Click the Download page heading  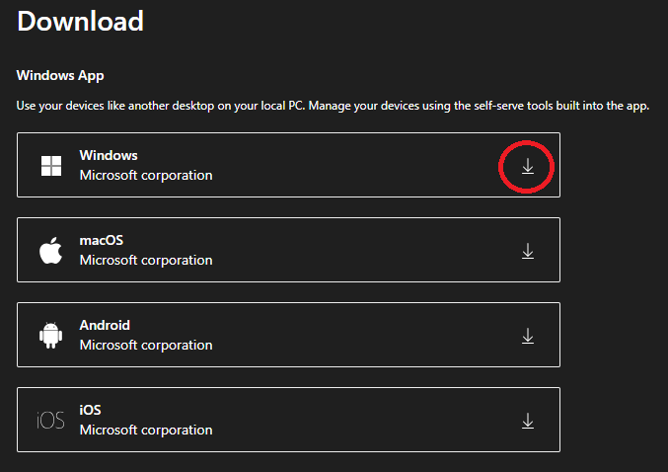[x=81, y=21]
